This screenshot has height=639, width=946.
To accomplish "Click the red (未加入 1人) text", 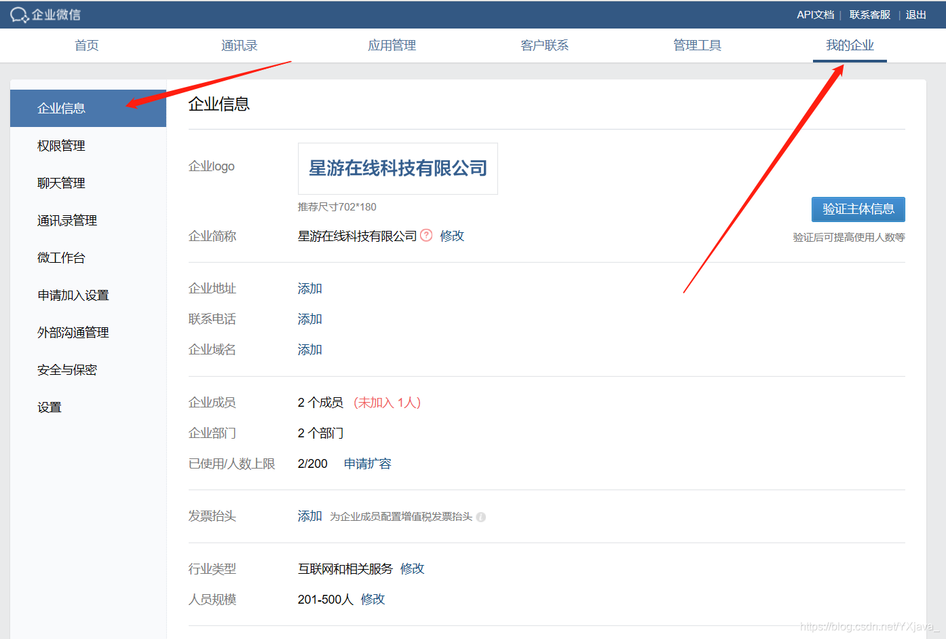I will [387, 403].
